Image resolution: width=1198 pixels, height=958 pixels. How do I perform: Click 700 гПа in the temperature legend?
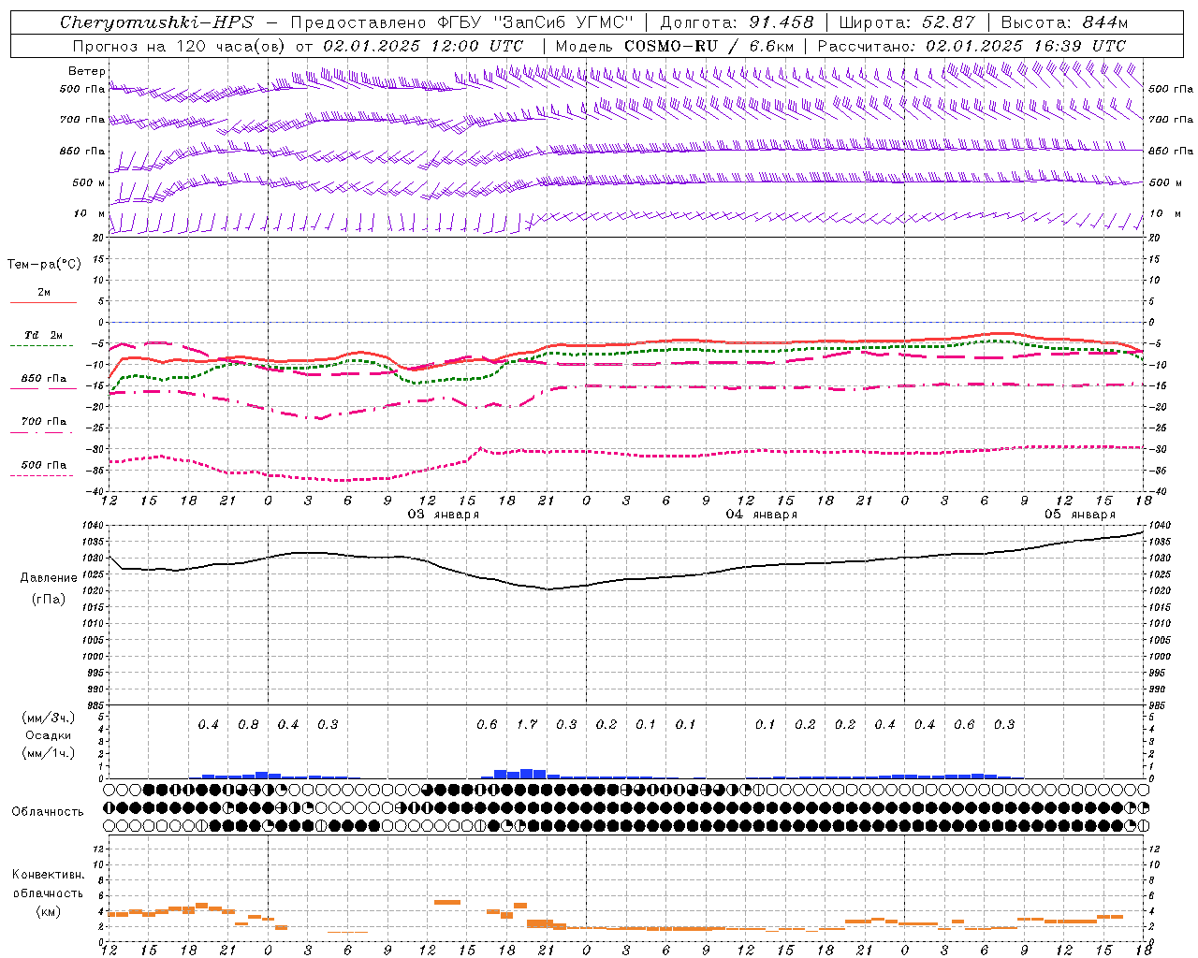[44, 422]
